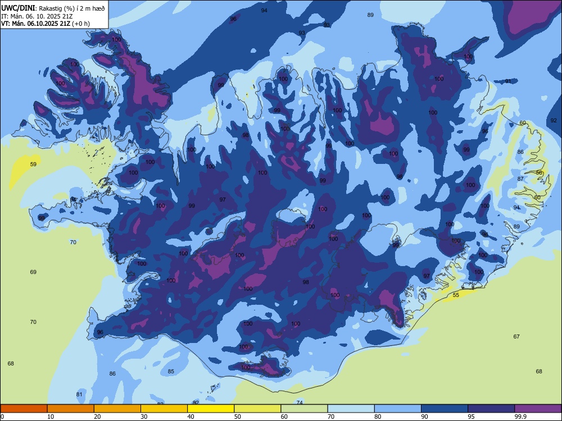Select the legend tick label "95"

point(472,417)
